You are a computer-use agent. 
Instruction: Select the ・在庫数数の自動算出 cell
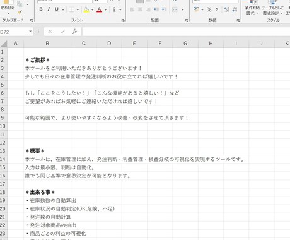pyautogui.click(x=47, y=200)
